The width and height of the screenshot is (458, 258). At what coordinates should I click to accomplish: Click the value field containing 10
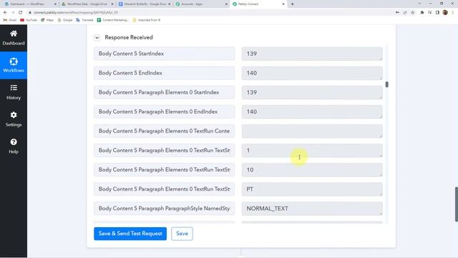click(x=312, y=170)
